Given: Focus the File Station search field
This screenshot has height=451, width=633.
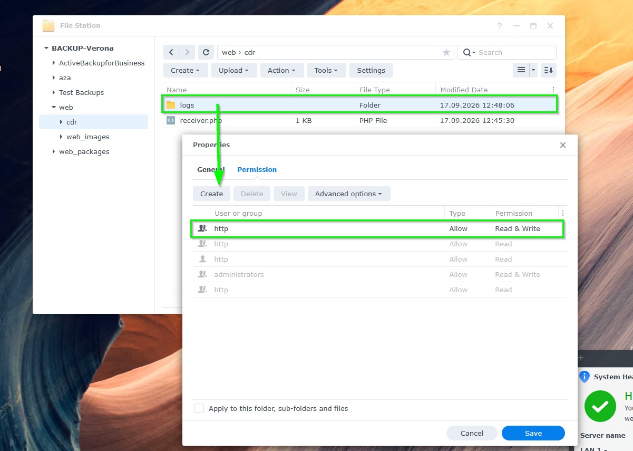Looking at the screenshot, I should [507, 52].
